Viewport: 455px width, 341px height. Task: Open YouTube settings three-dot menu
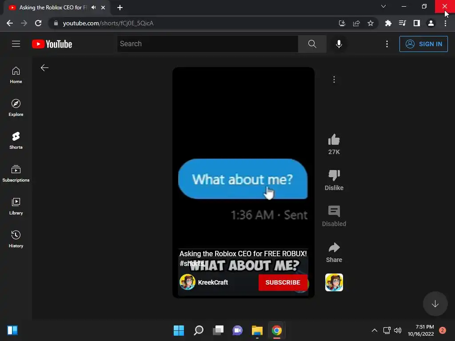coord(387,44)
